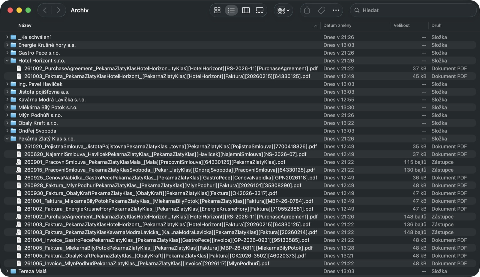Click the 251020_PojistnaSmlouva PDF file icon
Viewport: 480px width, 277px height.
coord(19,146)
